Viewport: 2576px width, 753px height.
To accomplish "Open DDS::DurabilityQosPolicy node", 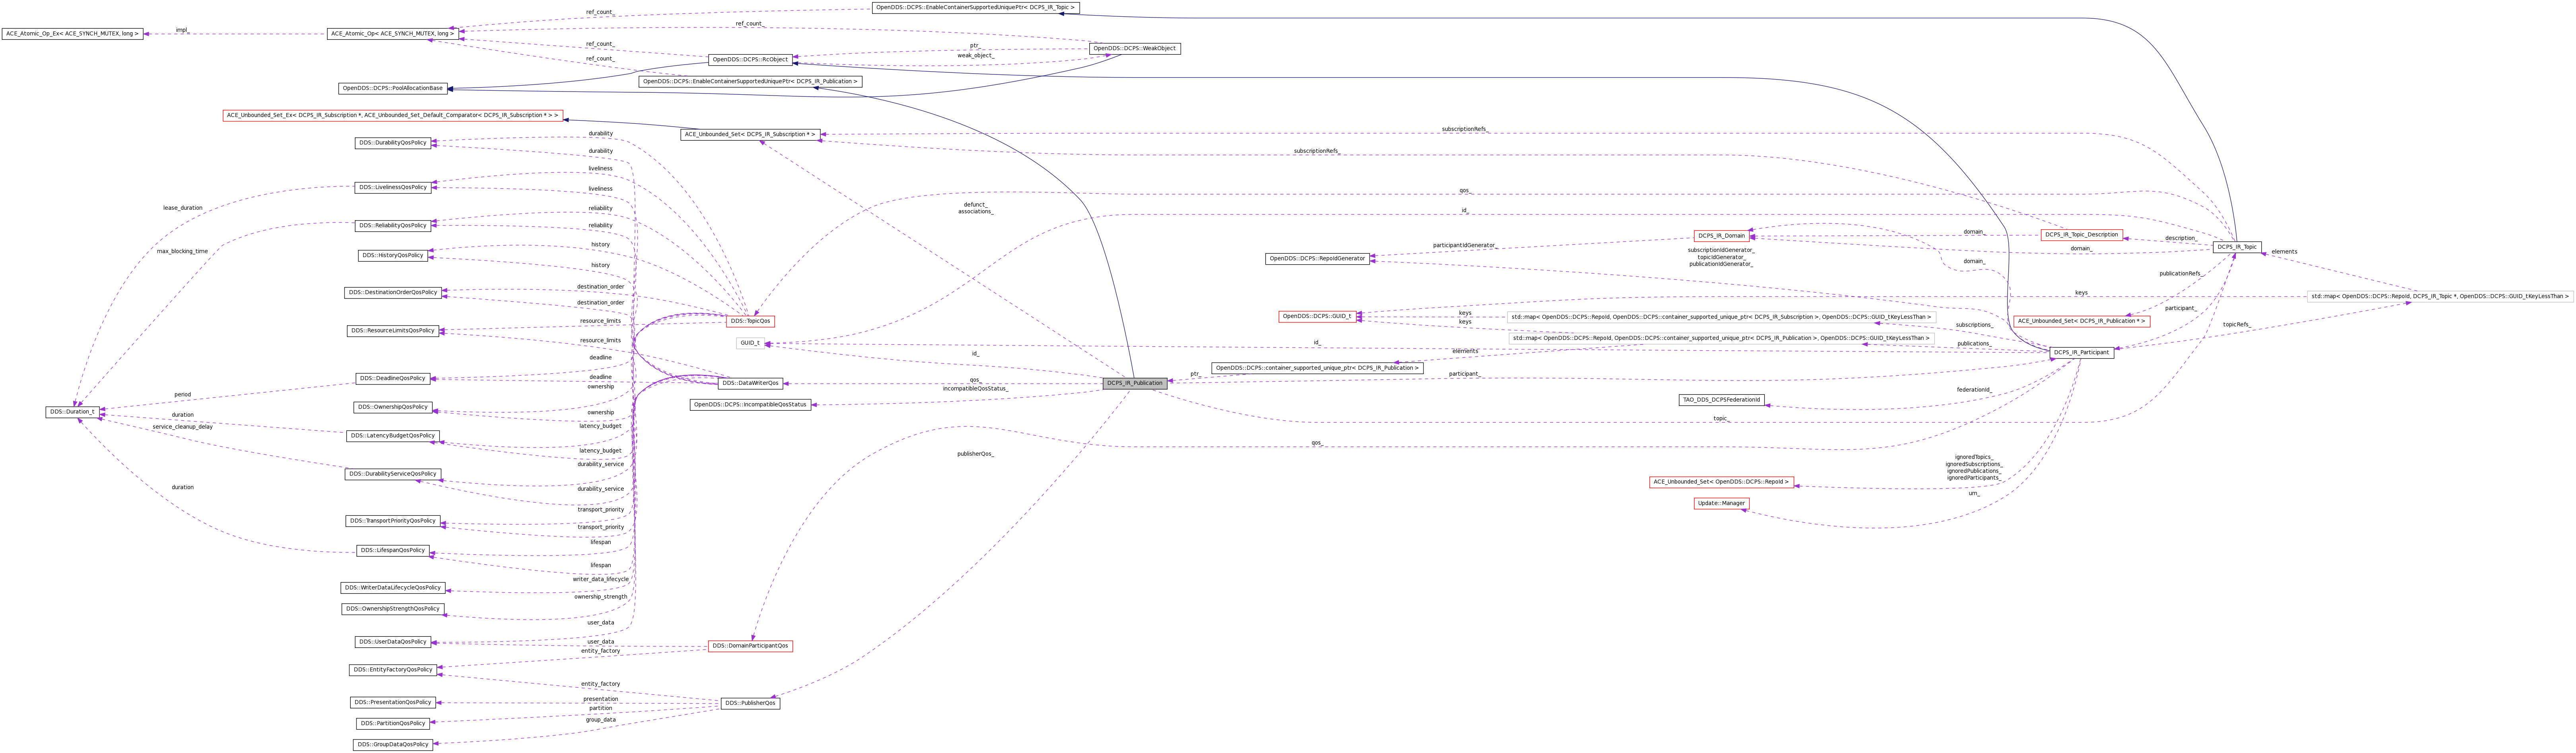I will 393,143.
